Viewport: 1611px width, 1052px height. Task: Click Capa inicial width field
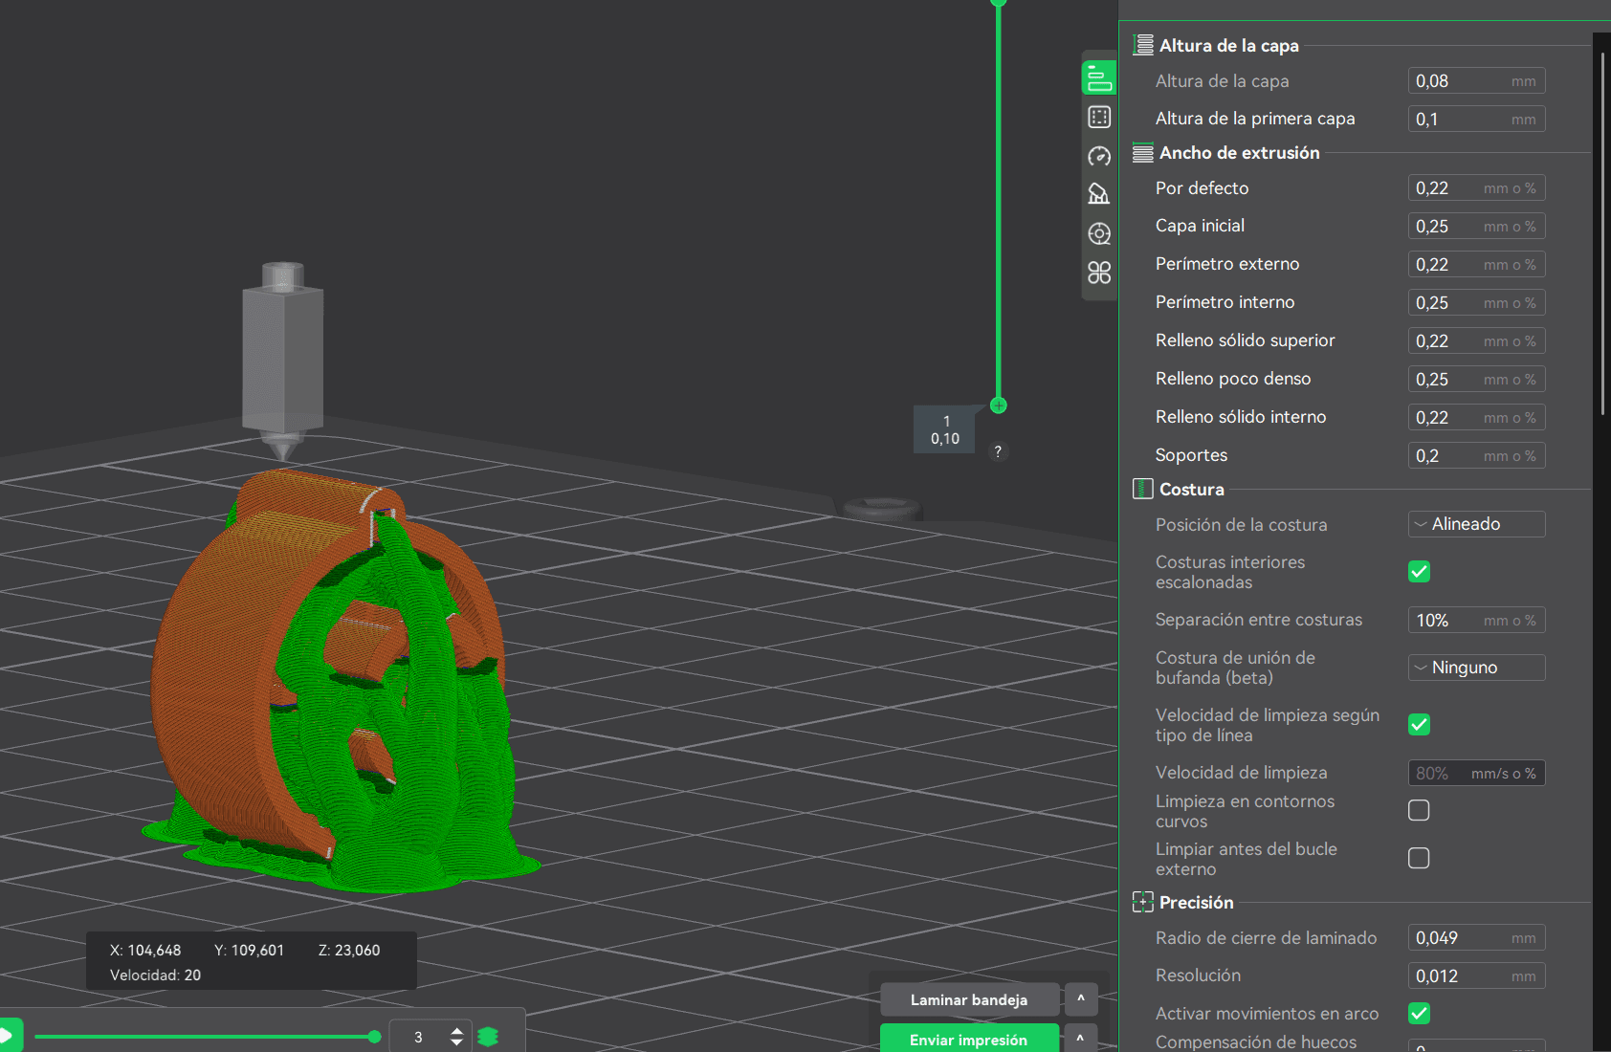point(1476,227)
